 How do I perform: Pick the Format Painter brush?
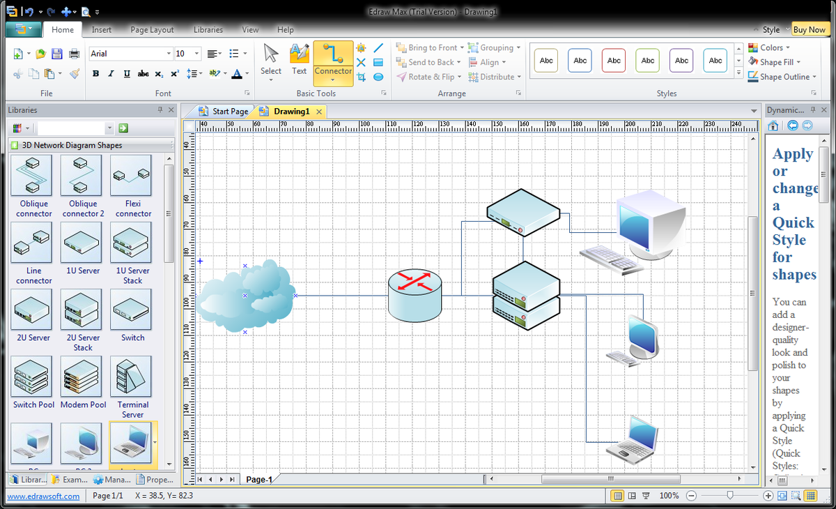[75, 73]
